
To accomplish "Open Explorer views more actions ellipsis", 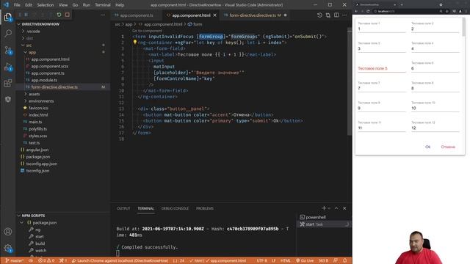I will click(103, 15).
